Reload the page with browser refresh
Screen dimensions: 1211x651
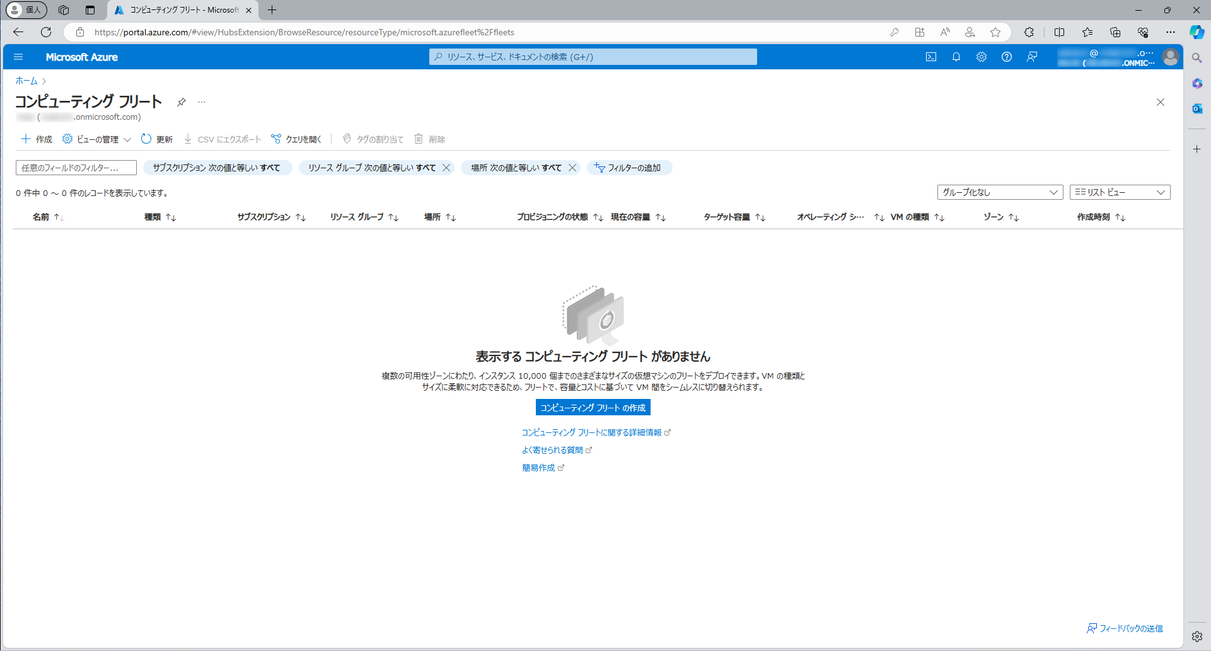[46, 32]
